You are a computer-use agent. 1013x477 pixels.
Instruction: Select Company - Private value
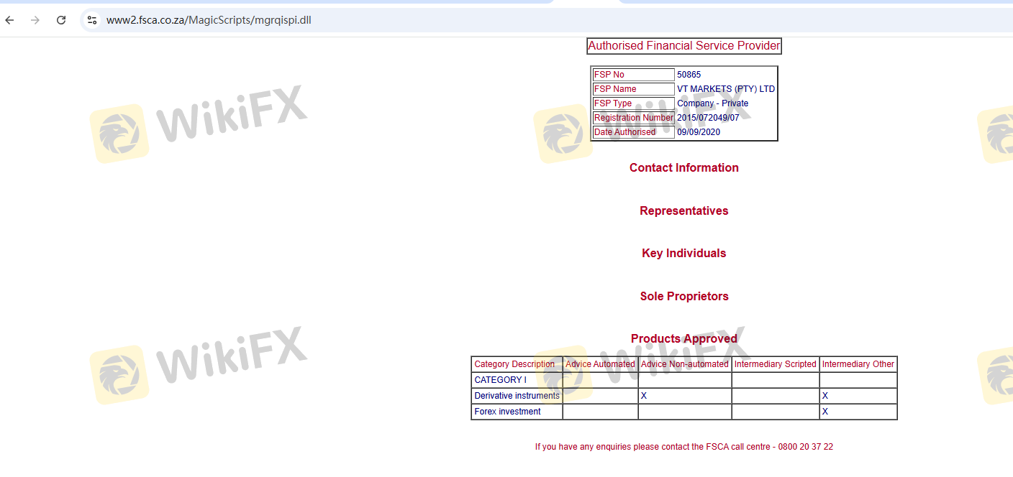[x=712, y=103]
